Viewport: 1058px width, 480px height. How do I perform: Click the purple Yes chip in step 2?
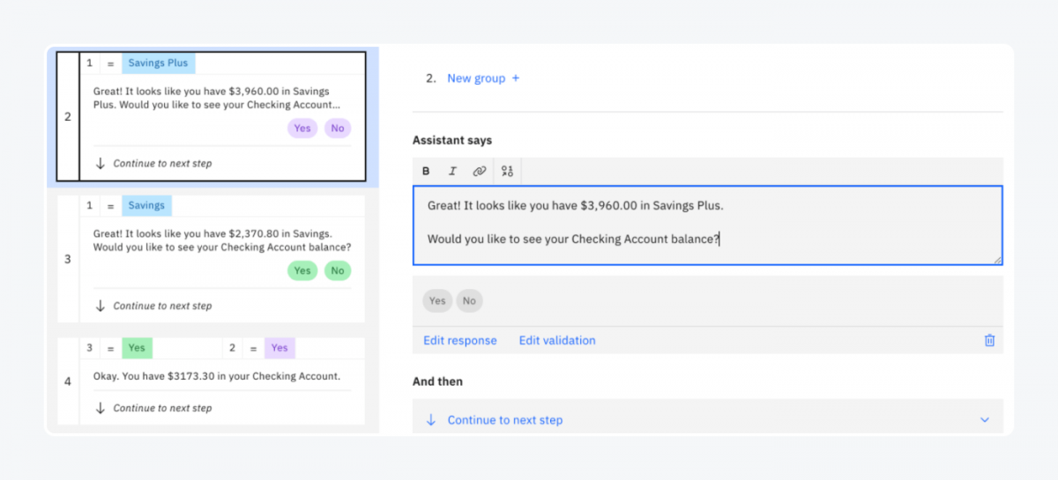302,129
